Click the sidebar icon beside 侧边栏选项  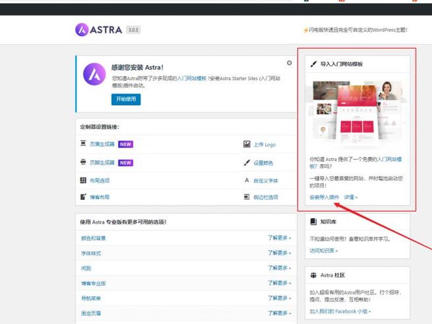247,197
